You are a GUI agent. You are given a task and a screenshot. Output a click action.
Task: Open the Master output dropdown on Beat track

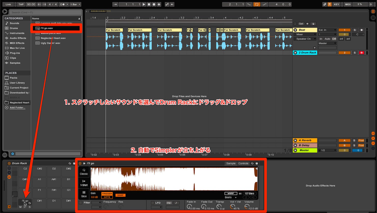pyautogui.click(x=327, y=43)
